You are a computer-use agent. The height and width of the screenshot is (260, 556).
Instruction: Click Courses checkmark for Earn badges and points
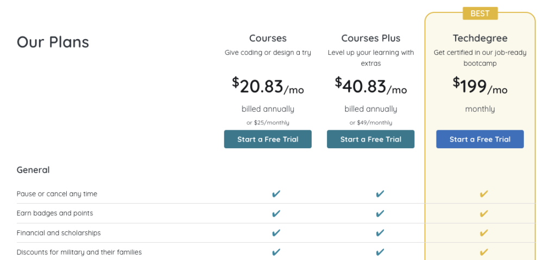[276, 213]
